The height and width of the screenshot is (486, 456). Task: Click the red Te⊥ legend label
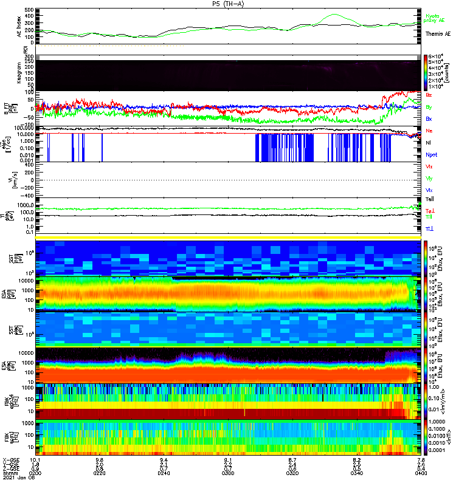(430, 211)
